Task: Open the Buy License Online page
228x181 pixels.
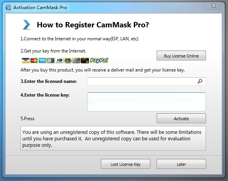Action: coord(181,56)
